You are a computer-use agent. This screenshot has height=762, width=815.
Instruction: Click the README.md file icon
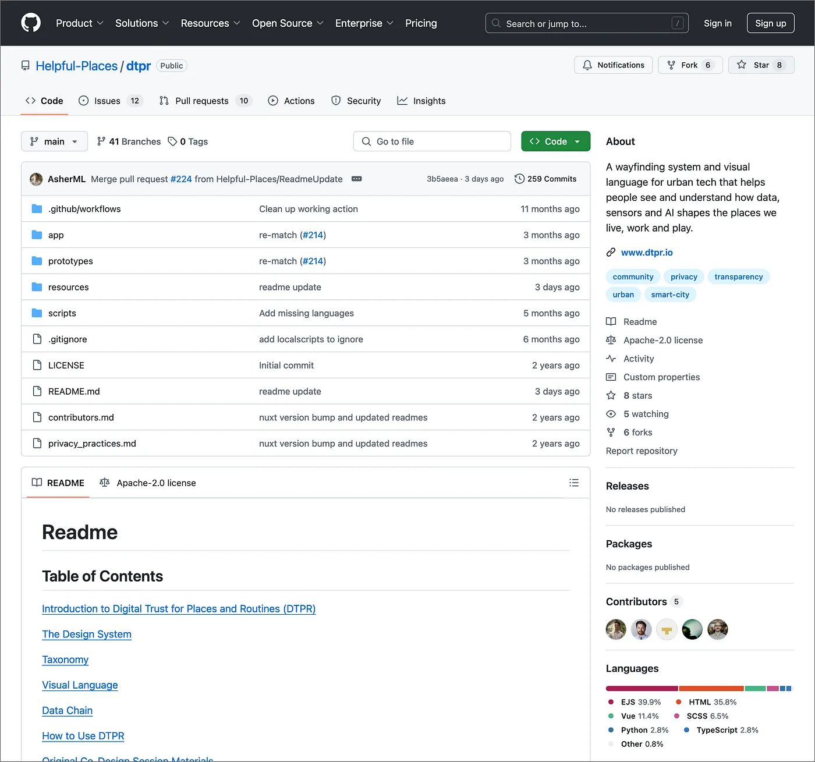[37, 391]
